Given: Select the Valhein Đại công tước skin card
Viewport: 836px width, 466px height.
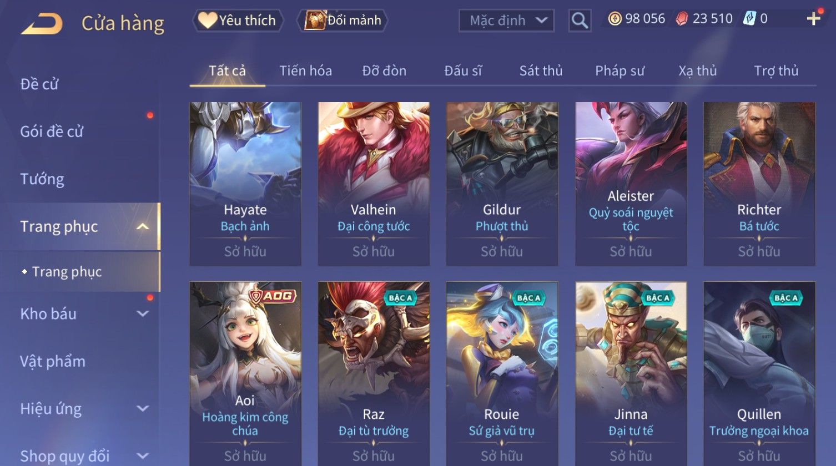Looking at the screenshot, I should (374, 184).
